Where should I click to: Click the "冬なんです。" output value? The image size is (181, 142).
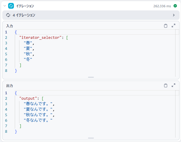(x=38, y=120)
